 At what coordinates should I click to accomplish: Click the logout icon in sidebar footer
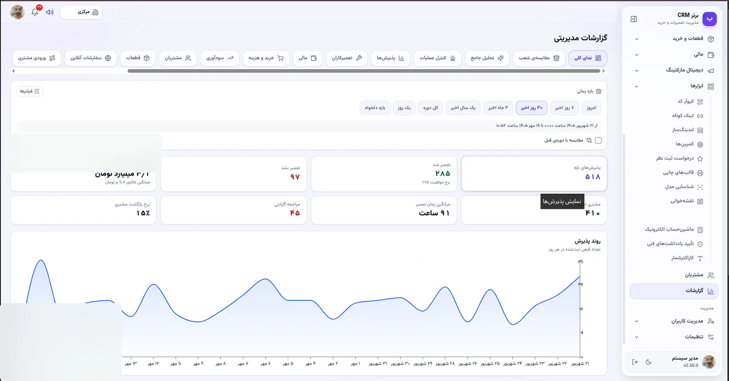tap(635, 362)
